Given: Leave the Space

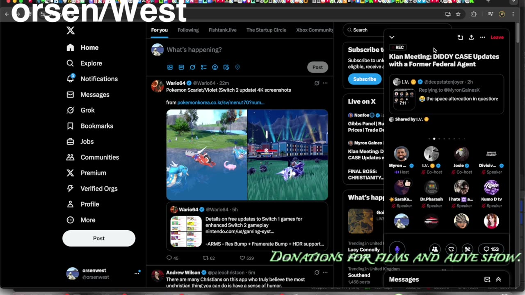Looking at the screenshot, I should [497, 37].
